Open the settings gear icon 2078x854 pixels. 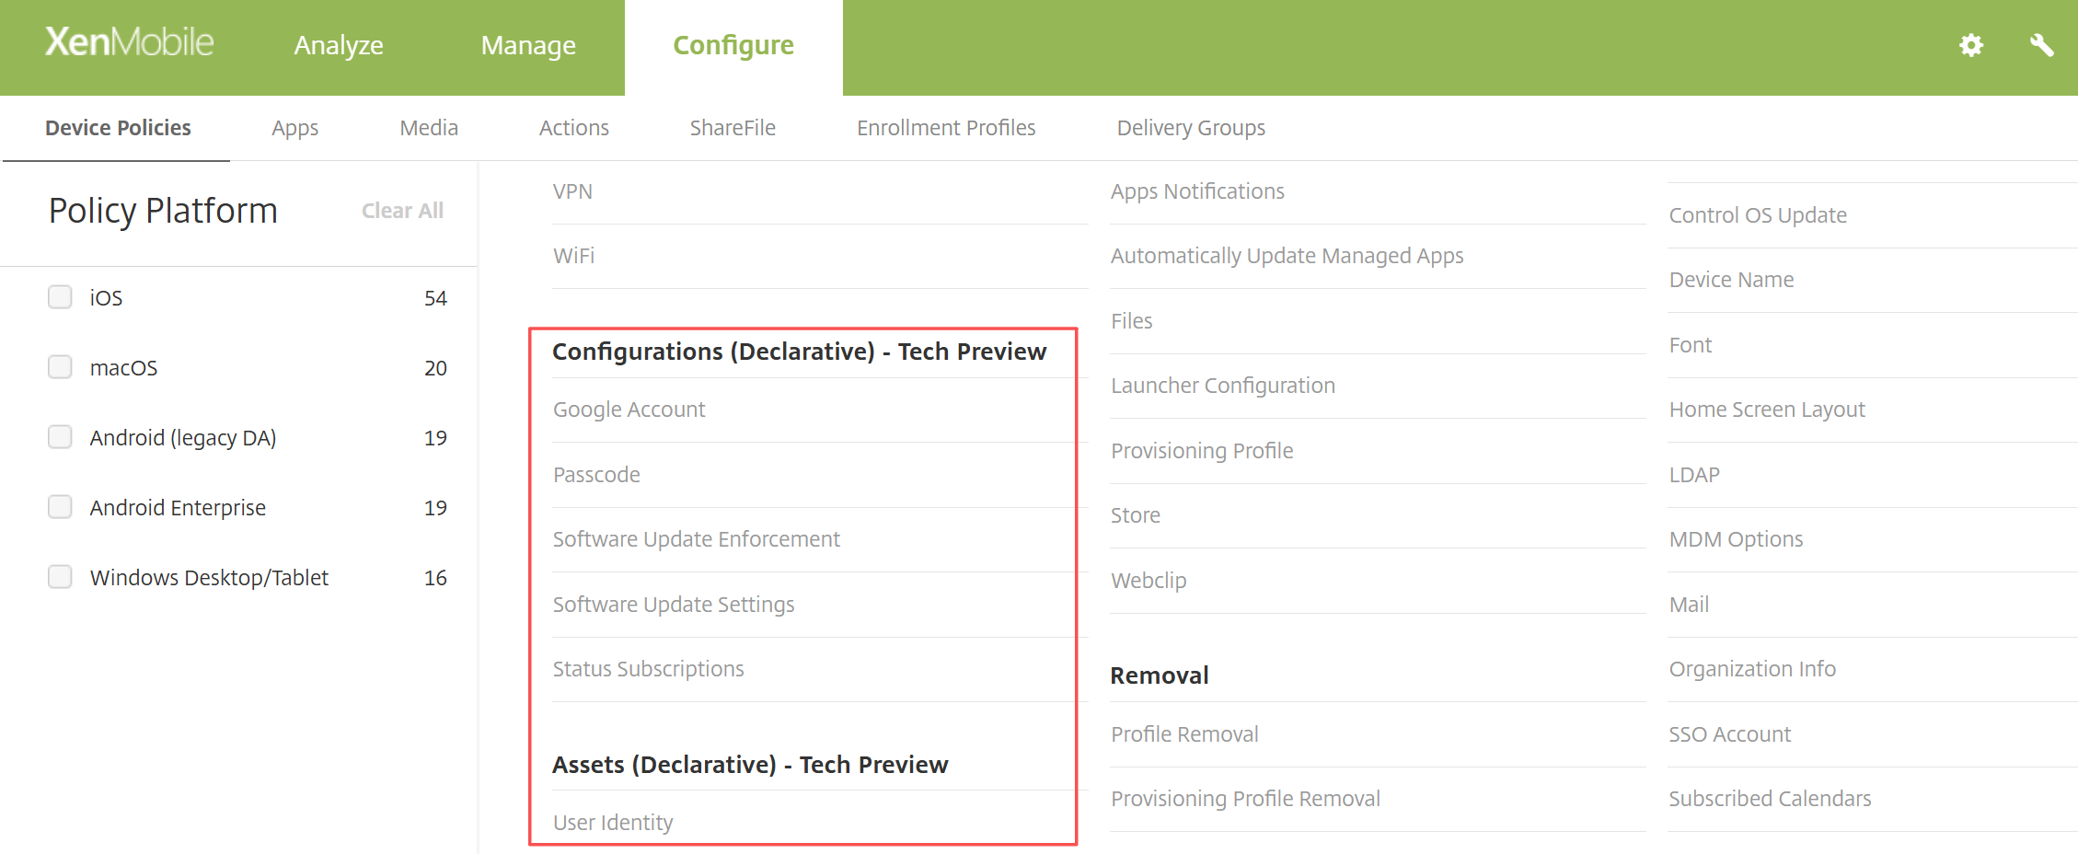[x=1970, y=45]
